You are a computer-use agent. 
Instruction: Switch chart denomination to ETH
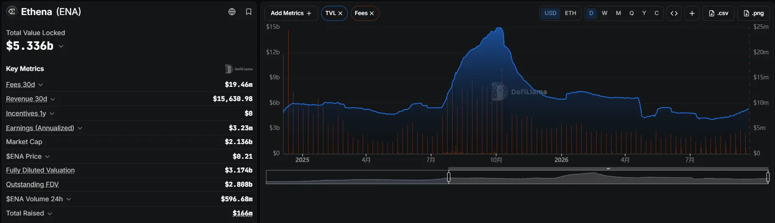pos(570,13)
